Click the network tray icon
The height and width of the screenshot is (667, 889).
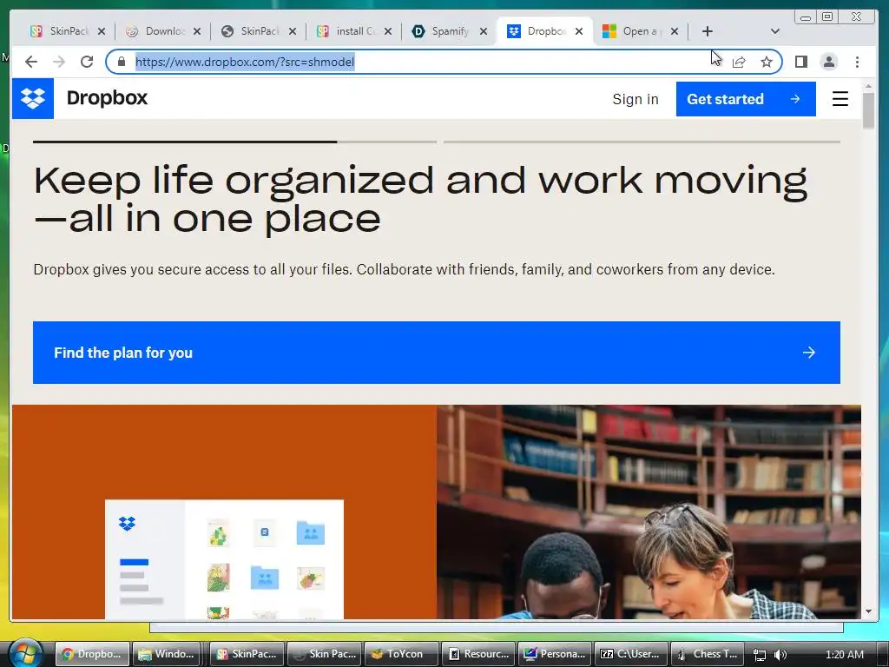[760, 655]
